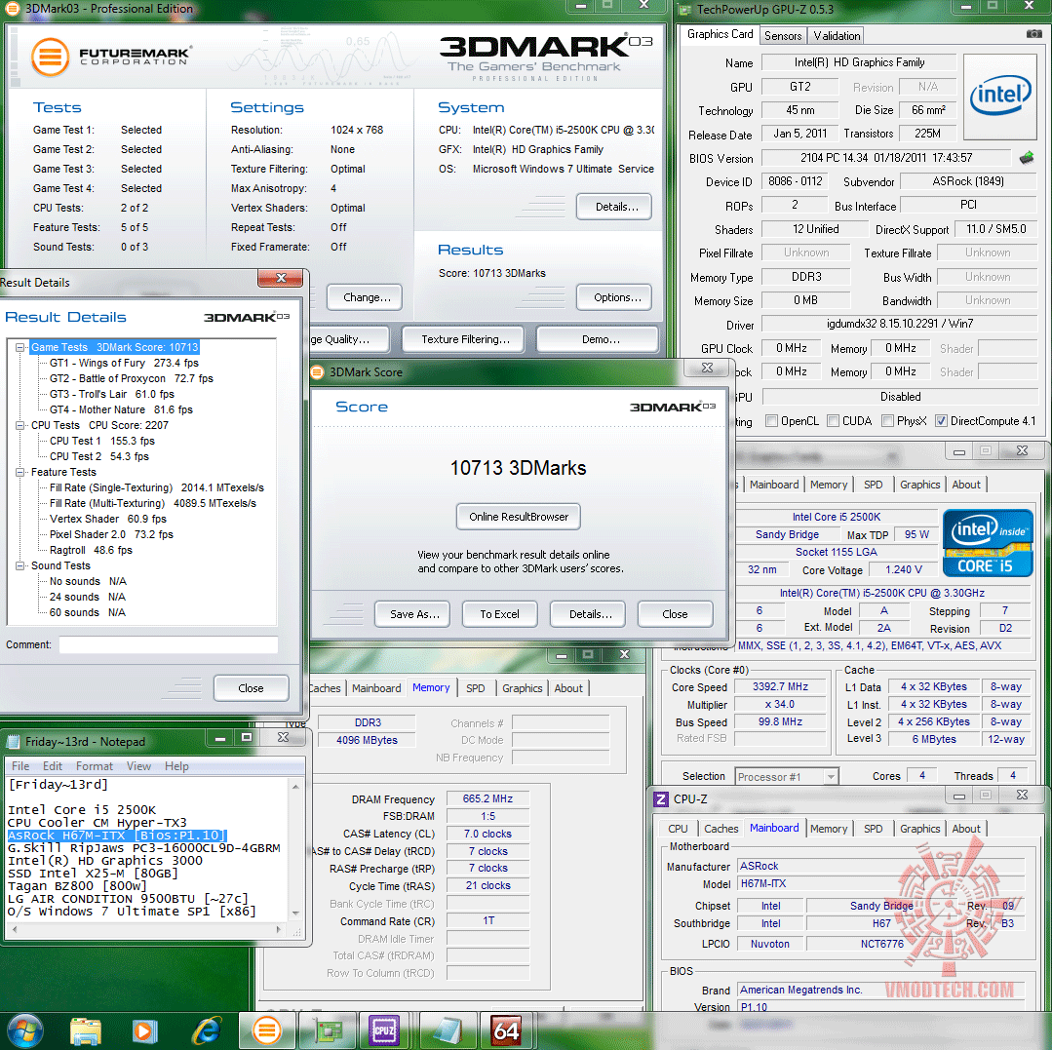Viewport: 1052px width, 1050px height.
Task: Click the red 64 taskbar icon
Action: pyautogui.click(x=506, y=1031)
